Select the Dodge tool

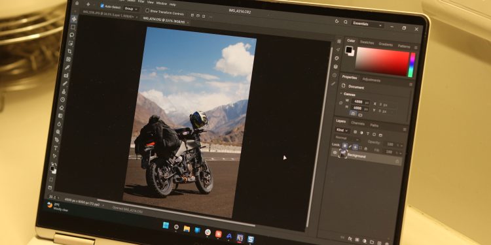pyautogui.click(x=58, y=132)
